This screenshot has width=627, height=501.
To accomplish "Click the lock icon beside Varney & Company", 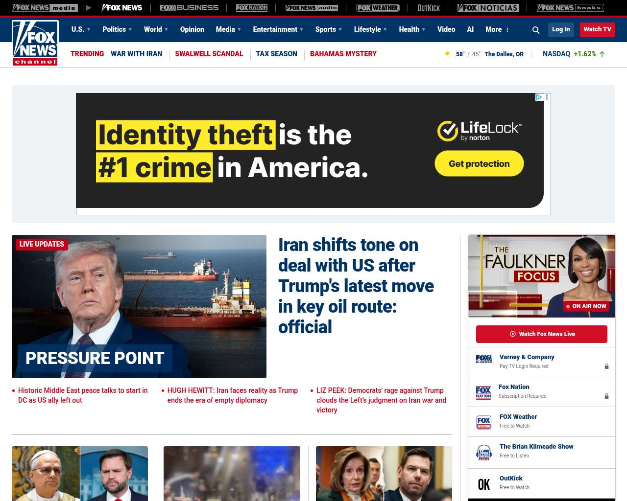I will 606,366.
